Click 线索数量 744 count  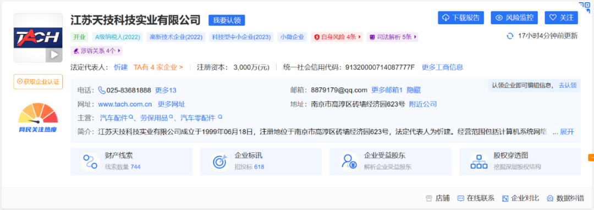point(123,167)
